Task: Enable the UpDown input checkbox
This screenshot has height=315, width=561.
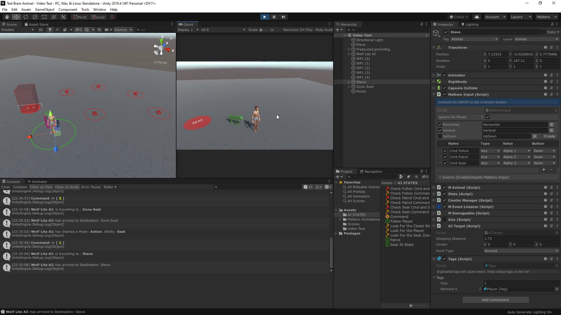Action: click(x=440, y=136)
